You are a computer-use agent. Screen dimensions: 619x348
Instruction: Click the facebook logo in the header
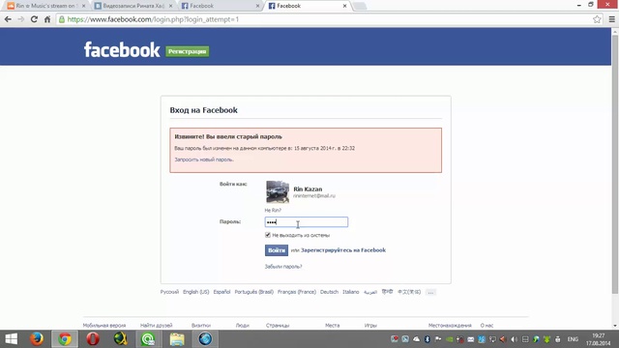pyautogui.click(x=122, y=50)
